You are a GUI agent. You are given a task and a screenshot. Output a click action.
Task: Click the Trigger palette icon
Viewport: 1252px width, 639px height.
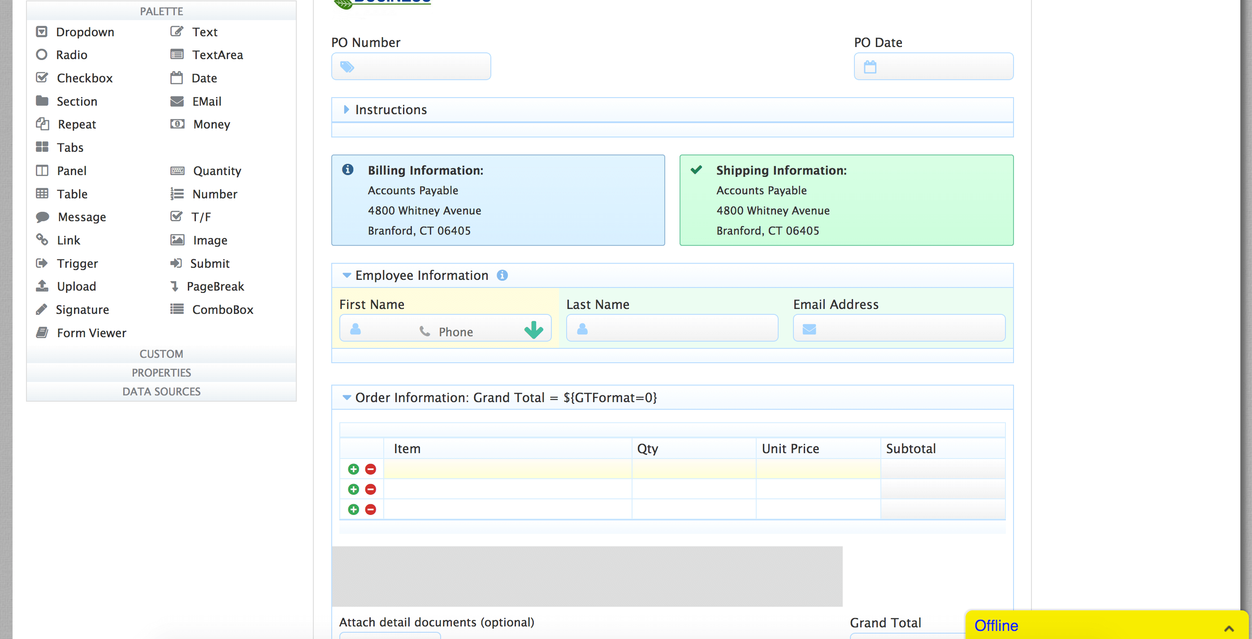42,263
